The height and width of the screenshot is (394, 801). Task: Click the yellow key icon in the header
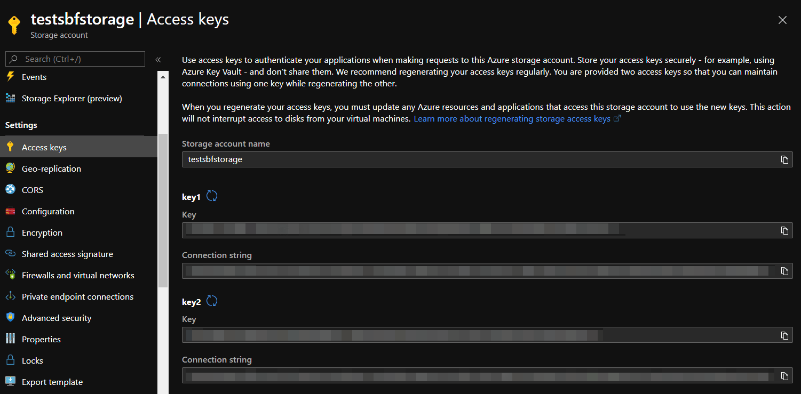14,25
